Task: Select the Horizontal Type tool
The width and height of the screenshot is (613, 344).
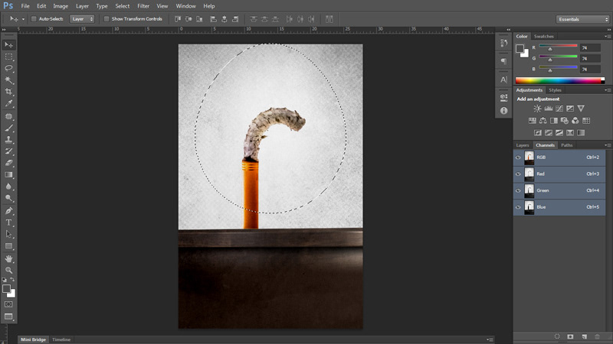Action: [9, 222]
